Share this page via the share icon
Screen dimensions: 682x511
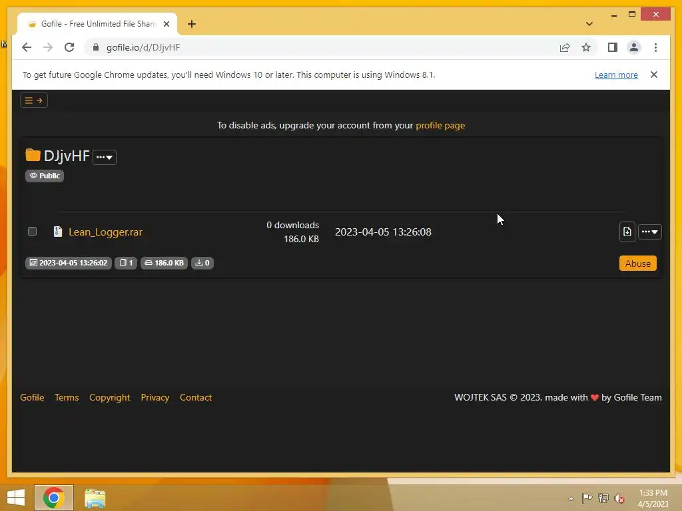(565, 47)
